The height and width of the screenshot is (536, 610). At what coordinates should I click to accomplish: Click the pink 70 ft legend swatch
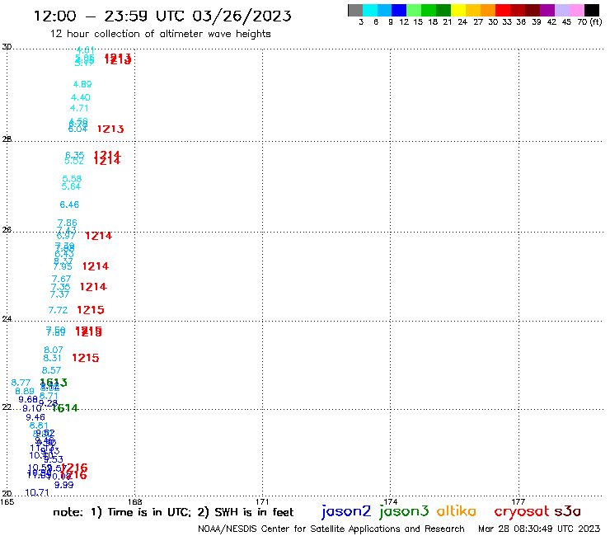coord(577,10)
